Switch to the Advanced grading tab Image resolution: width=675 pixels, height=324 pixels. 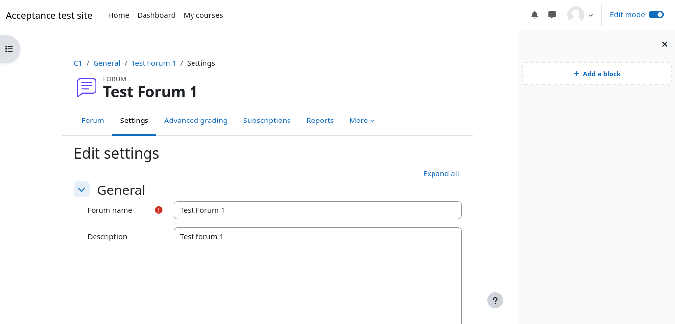pyautogui.click(x=196, y=121)
